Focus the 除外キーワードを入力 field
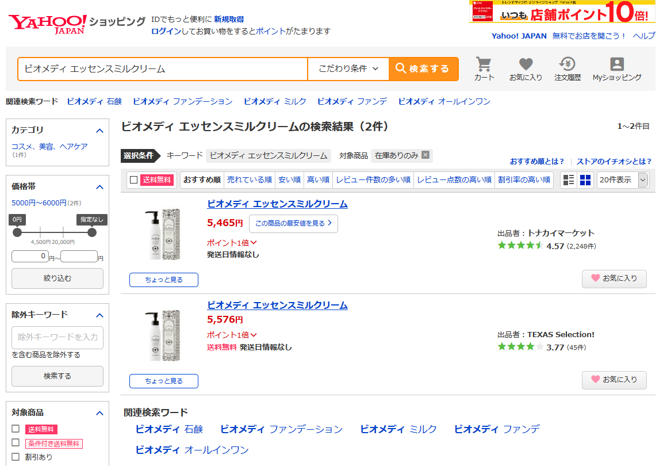The width and height of the screenshot is (671, 466). [x=57, y=338]
